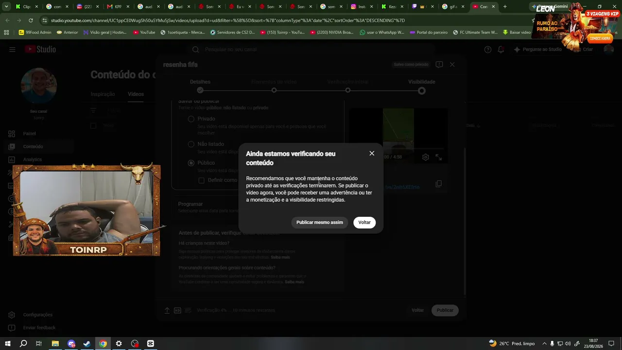Image resolution: width=622 pixels, height=350 pixels.
Task: Close the content verification dialog
Action: (x=372, y=153)
